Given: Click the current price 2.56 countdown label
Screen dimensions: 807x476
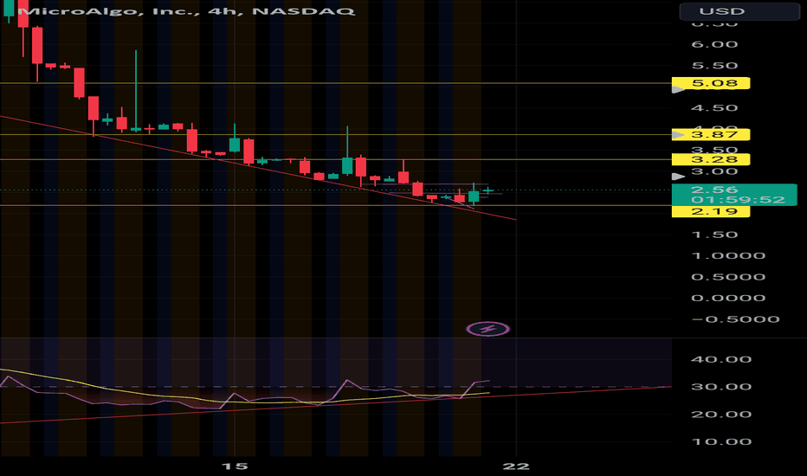Looking at the screenshot, I should click(734, 195).
